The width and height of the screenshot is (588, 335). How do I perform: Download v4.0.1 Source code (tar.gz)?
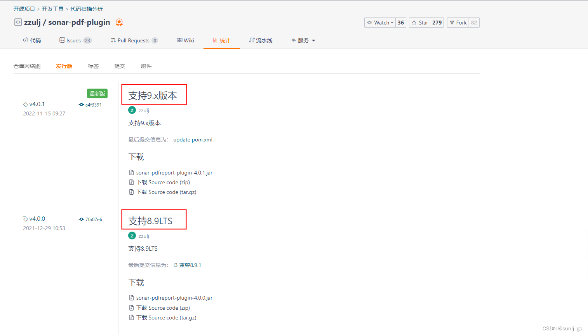pyautogui.click(x=166, y=192)
